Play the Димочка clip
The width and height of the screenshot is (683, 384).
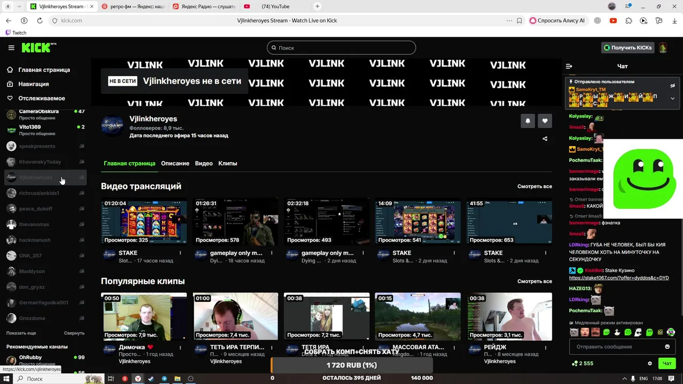(144, 316)
